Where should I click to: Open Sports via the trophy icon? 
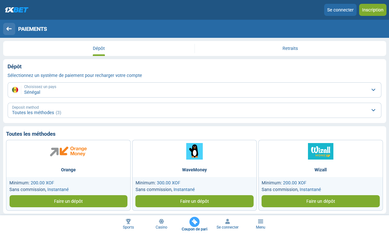tap(128, 221)
